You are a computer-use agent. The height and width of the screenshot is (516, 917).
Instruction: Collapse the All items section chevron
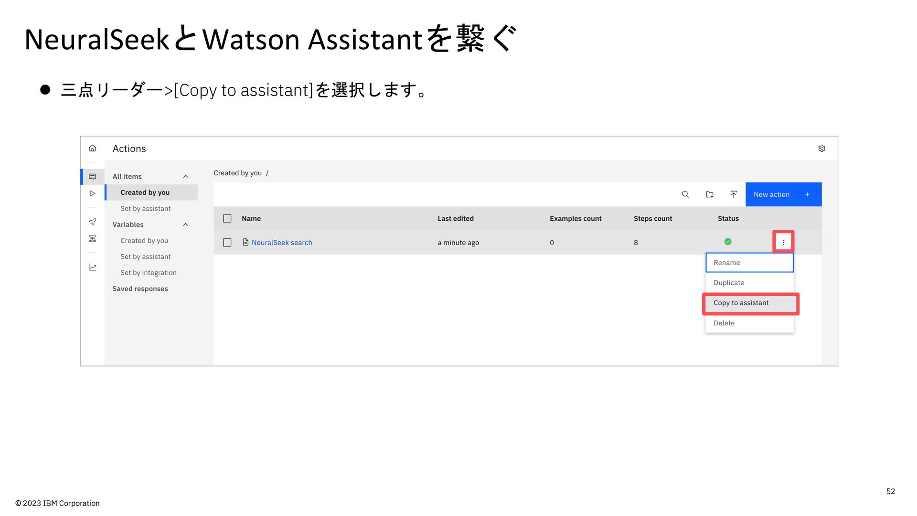(186, 177)
